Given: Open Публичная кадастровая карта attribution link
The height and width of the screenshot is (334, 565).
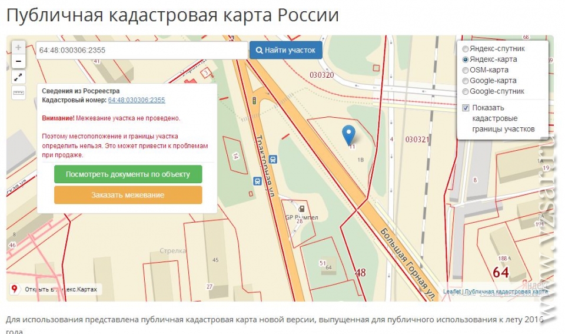Looking at the screenshot, I should (x=506, y=292).
